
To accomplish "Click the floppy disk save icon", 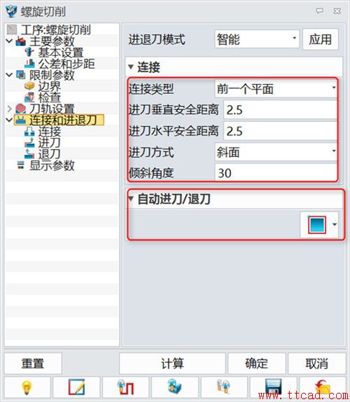I will 273,388.
